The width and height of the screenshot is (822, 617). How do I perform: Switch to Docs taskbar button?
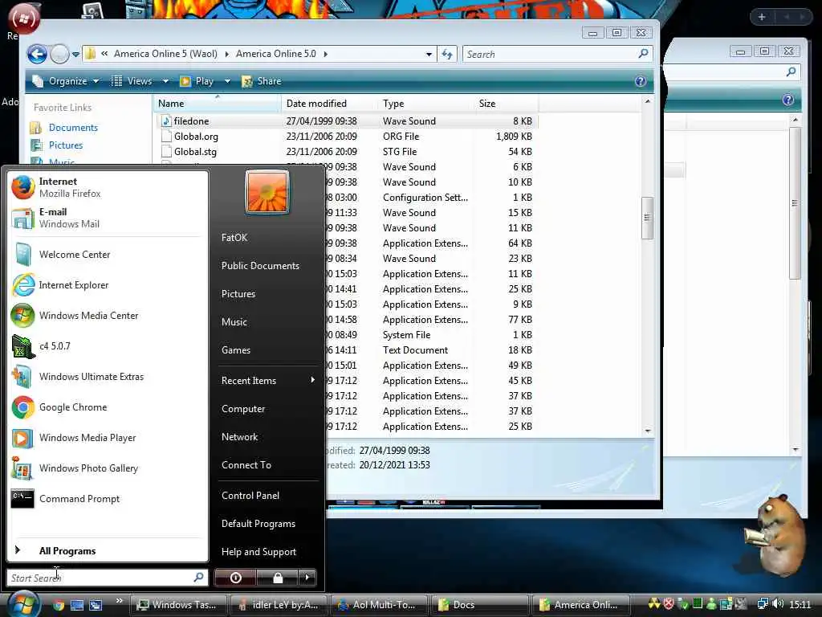(480, 605)
